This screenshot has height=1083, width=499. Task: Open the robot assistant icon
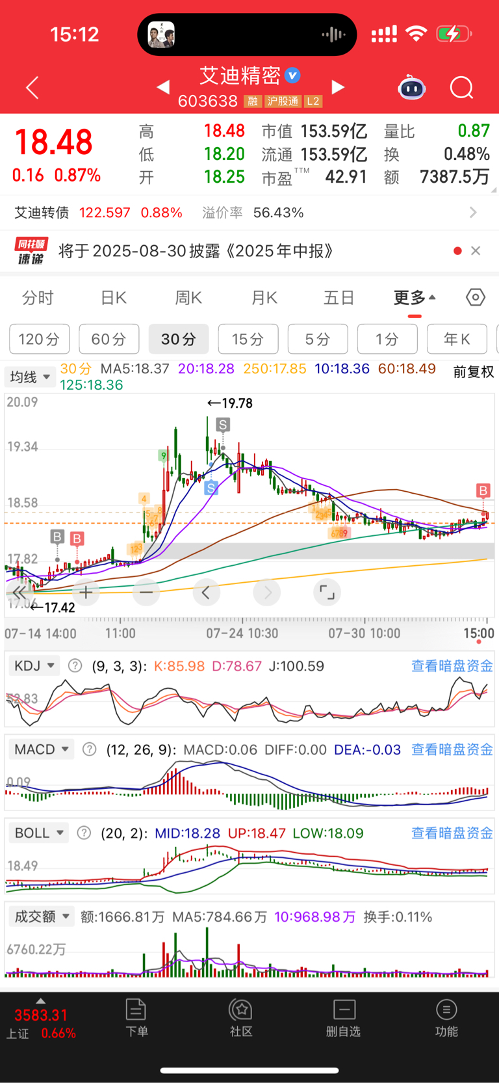(x=412, y=87)
